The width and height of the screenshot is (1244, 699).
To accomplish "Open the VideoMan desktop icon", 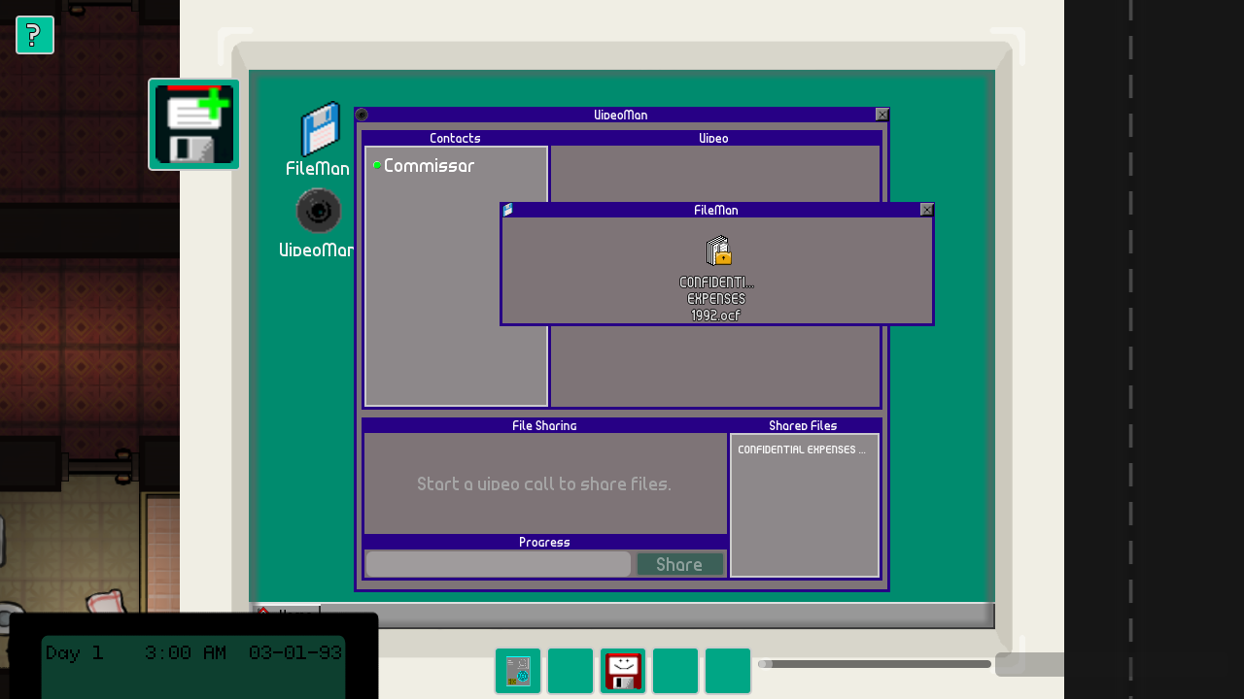I will (317, 212).
